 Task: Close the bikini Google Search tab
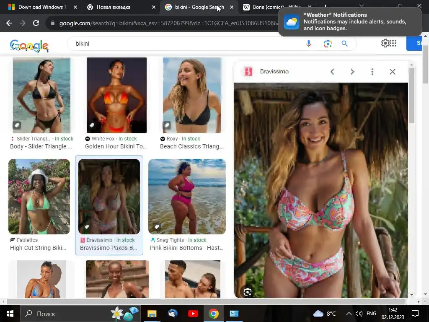232,7
